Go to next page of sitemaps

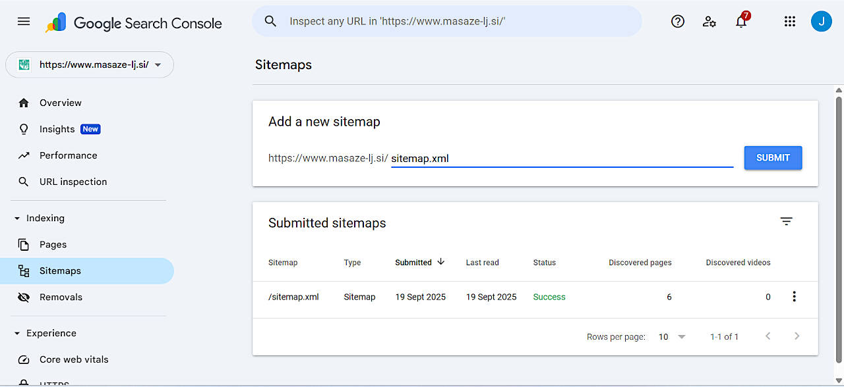click(x=797, y=336)
